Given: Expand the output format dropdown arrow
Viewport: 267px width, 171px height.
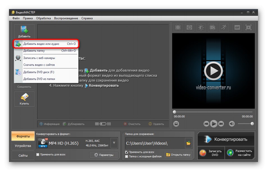Looking at the screenshot, I should (x=114, y=143).
